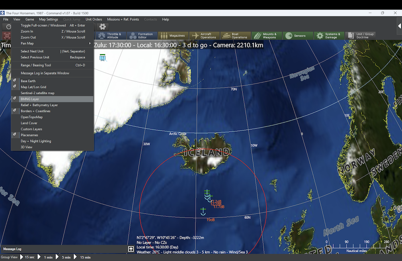Expand the Pan Map submenu
Viewport: 402px width, 261px height.
point(52,43)
